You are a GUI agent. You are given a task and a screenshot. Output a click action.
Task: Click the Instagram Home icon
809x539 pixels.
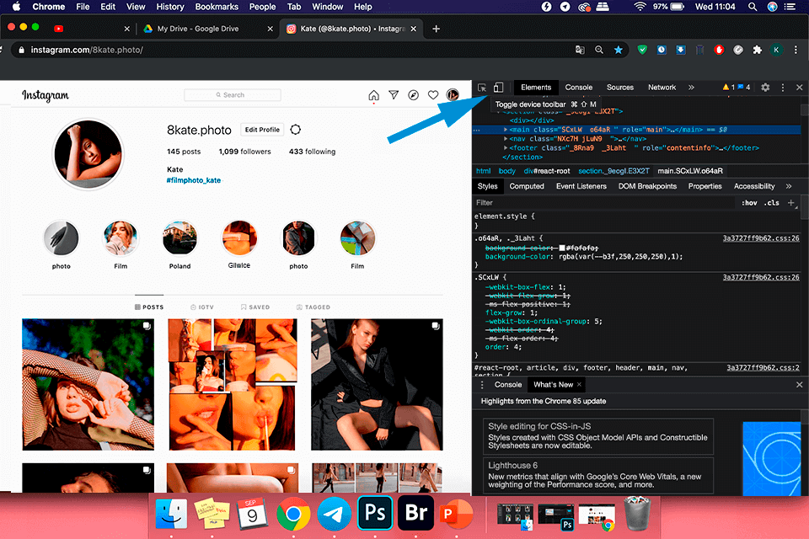tap(373, 95)
